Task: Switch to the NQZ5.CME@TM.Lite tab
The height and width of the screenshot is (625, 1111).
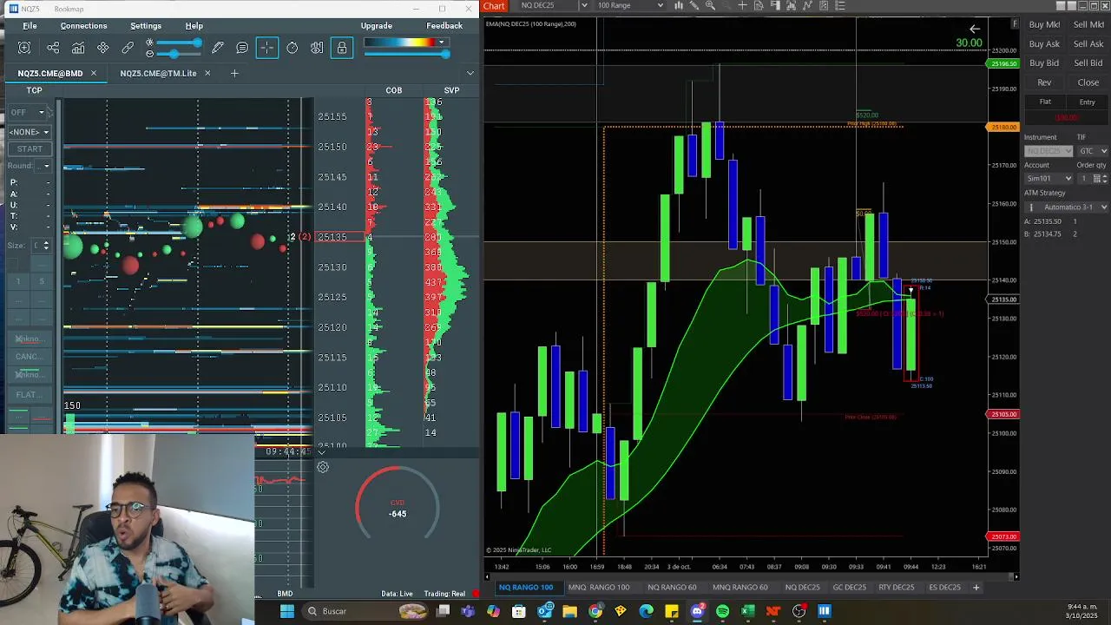Action: coord(158,74)
